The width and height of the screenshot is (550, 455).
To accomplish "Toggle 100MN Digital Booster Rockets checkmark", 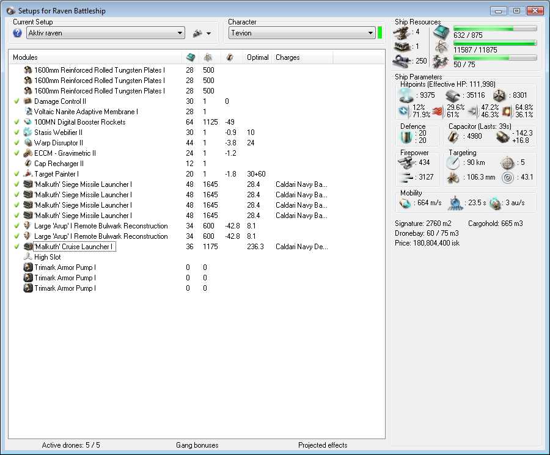I will [x=16, y=122].
